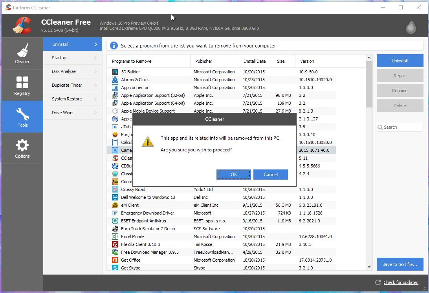This screenshot has height=293, width=429.
Task: Click the version 2015.1071.40.0 cell
Action: 314,150
